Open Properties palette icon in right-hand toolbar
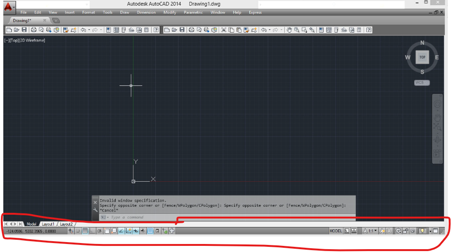Screen dimensions: 451x252 321,30
